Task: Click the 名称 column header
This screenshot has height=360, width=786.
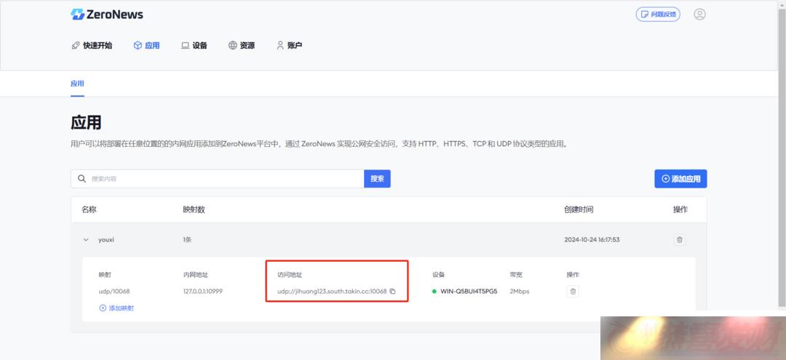Action: [x=89, y=209]
